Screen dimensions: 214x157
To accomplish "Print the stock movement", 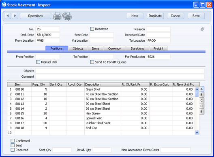I will coord(57,16).
